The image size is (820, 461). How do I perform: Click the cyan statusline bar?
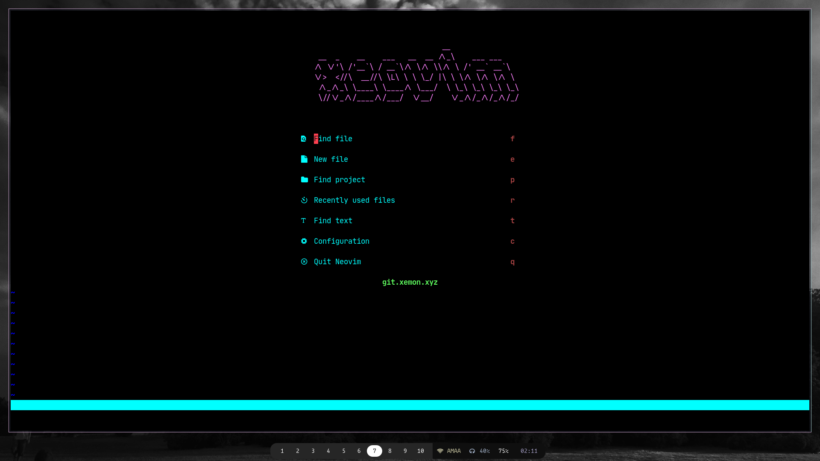410,405
